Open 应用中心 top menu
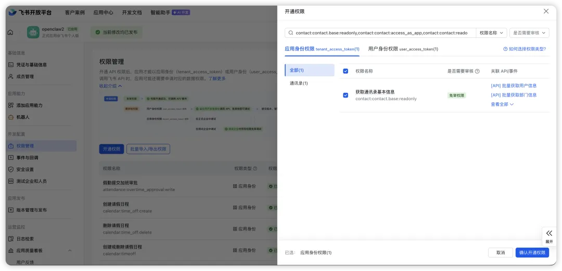562x271 pixels. [103, 12]
